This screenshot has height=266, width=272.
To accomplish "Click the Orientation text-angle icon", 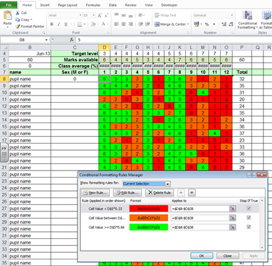I will (x=141, y=15).
